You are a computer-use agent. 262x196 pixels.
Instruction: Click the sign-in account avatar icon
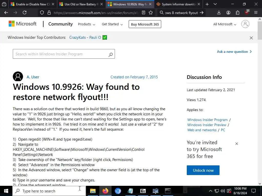(245, 24)
